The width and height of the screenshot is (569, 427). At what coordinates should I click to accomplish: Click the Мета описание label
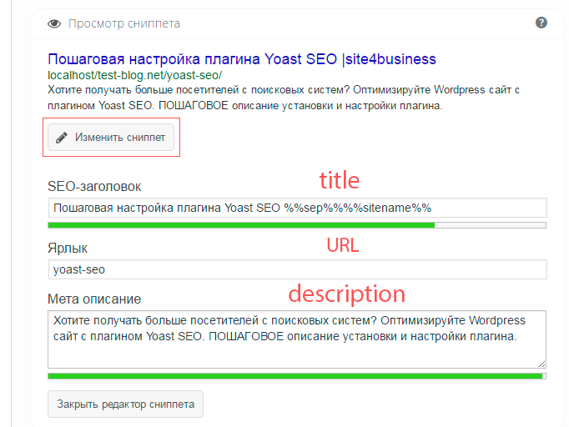point(94,299)
